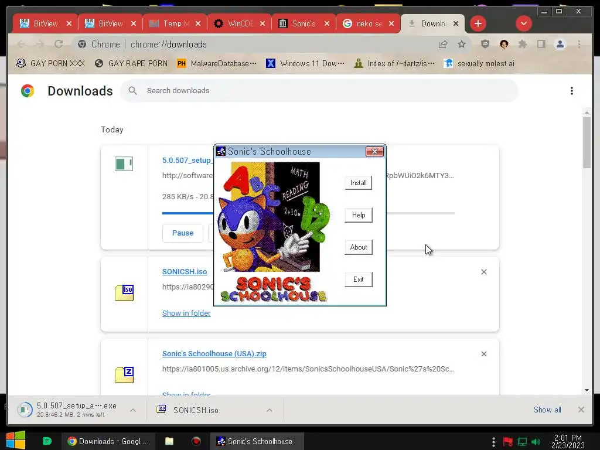Screen dimensions: 600x450
Task: Click the zip file icon of Sonic's Schoolhouse
Action: (x=124, y=375)
